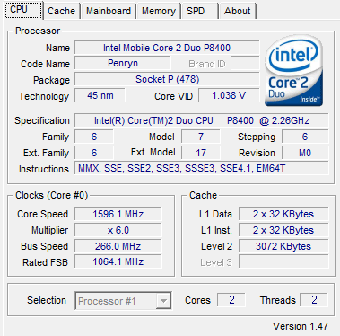The height and width of the screenshot is (336, 340).
Task: Click the Revision value M0
Action: pyautogui.click(x=305, y=153)
